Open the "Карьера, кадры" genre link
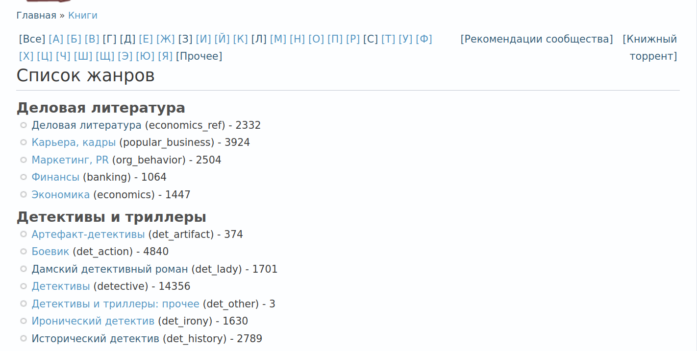697x351 pixels. (74, 142)
